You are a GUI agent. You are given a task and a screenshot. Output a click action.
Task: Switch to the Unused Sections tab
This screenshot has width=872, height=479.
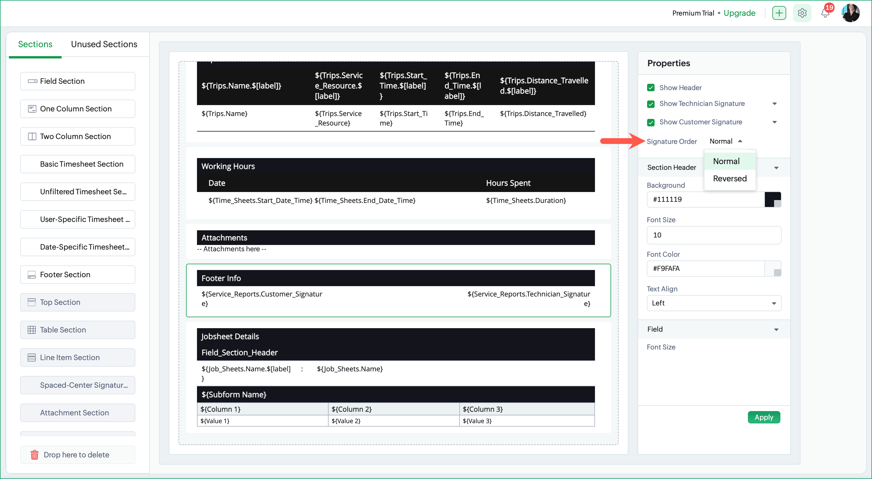(x=104, y=44)
